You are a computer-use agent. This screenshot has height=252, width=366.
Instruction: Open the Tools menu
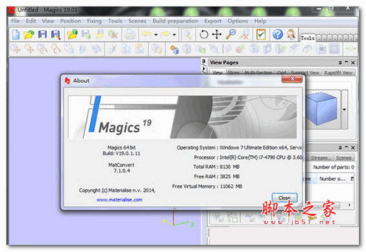(x=115, y=21)
